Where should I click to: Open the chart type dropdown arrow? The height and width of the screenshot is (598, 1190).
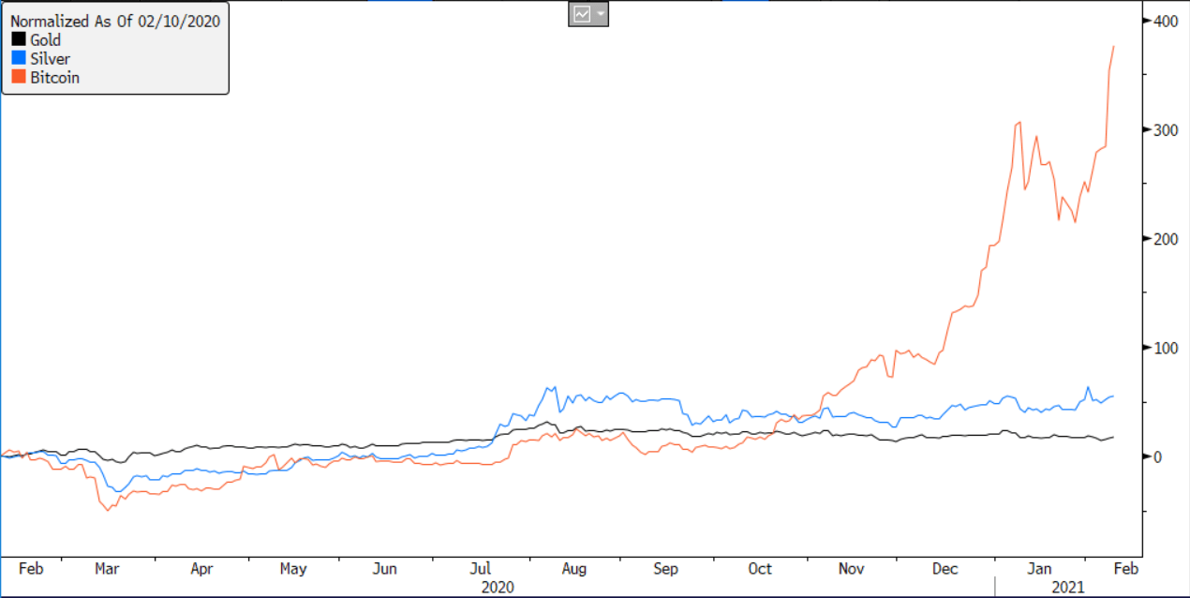point(600,14)
